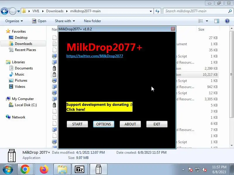Expand address bar history dropdown
This screenshot has width=234, height=175.
[151, 11]
